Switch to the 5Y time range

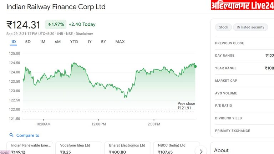click(x=103, y=42)
